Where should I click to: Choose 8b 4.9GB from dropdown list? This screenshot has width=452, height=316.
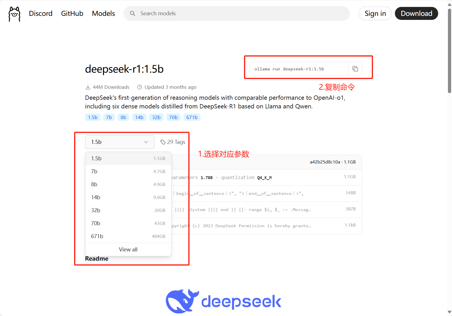(x=128, y=184)
